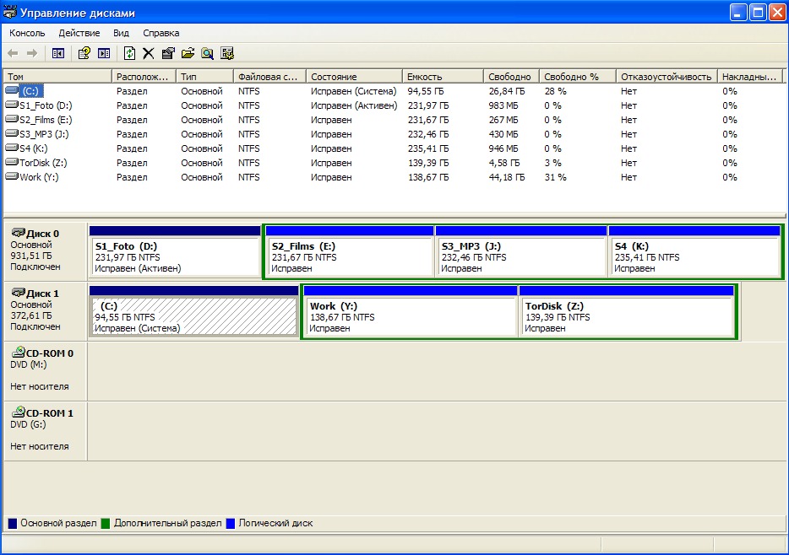Click the Диск 0 disk label panel
Screen dimensions: 789x555
point(46,251)
